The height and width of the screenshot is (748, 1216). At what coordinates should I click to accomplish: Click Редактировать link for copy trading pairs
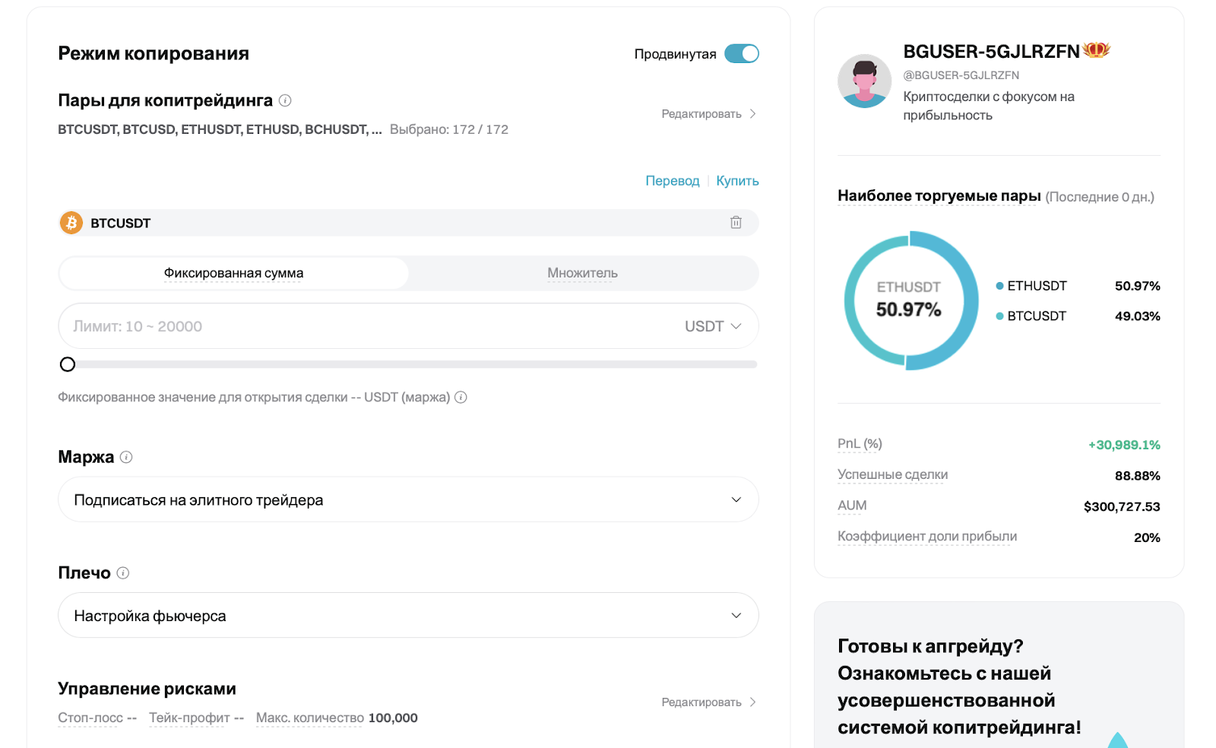coord(708,114)
